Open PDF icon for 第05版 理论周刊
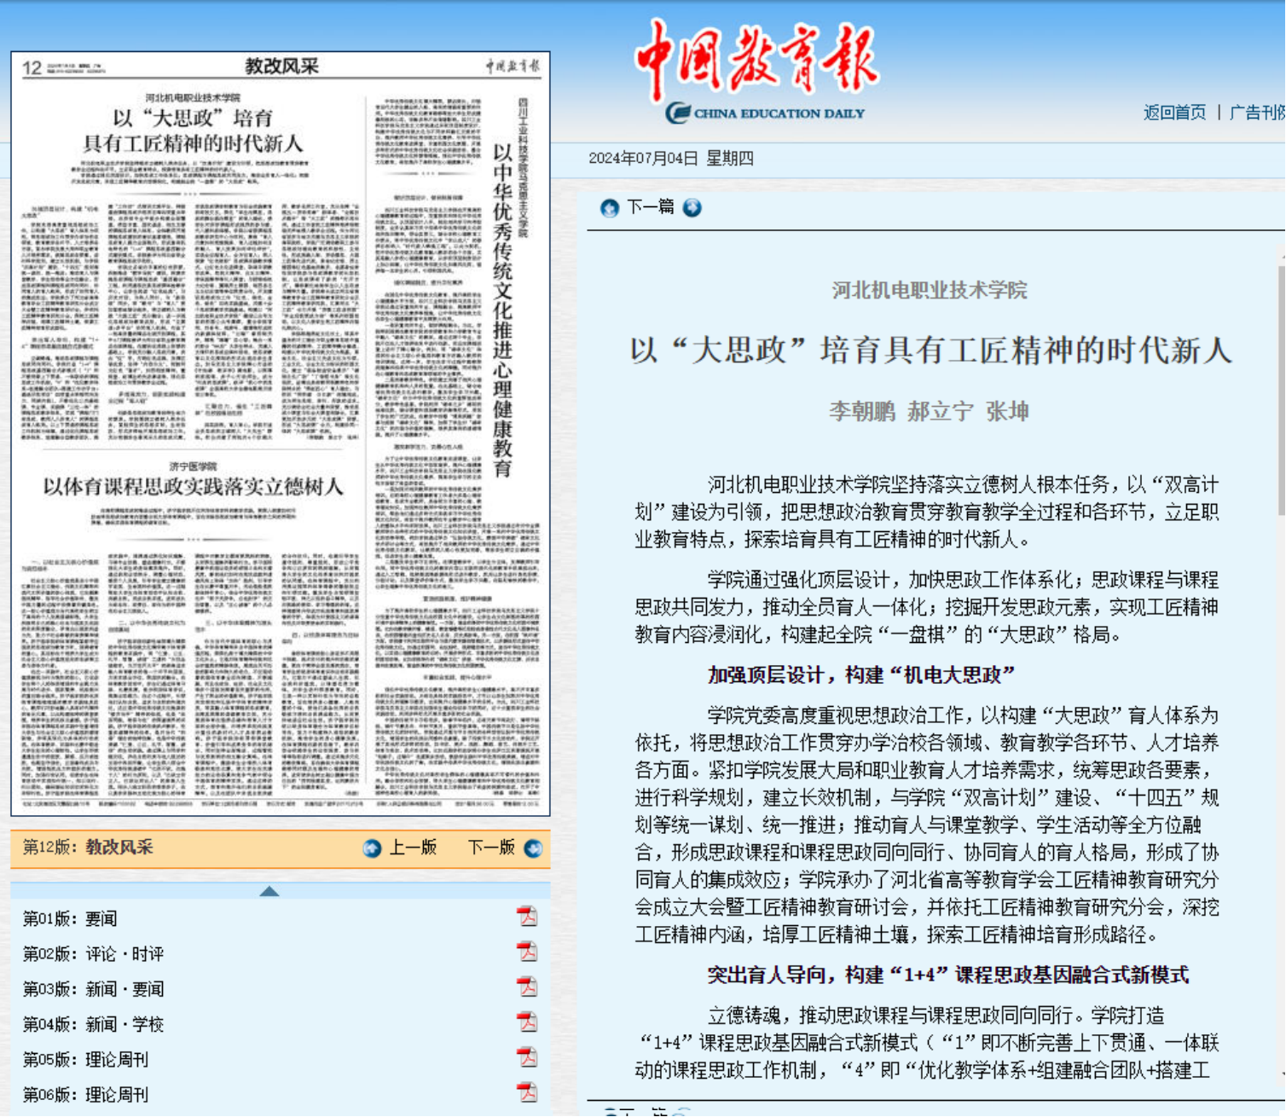The height and width of the screenshot is (1117, 1286). click(x=527, y=1057)
